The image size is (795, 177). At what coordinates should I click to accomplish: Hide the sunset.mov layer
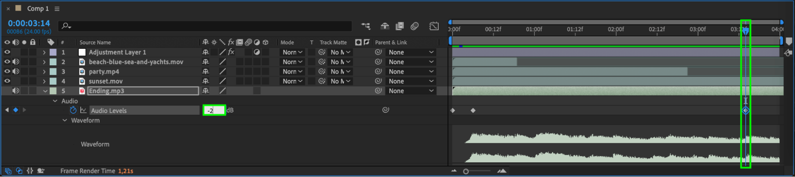[7, 81]
